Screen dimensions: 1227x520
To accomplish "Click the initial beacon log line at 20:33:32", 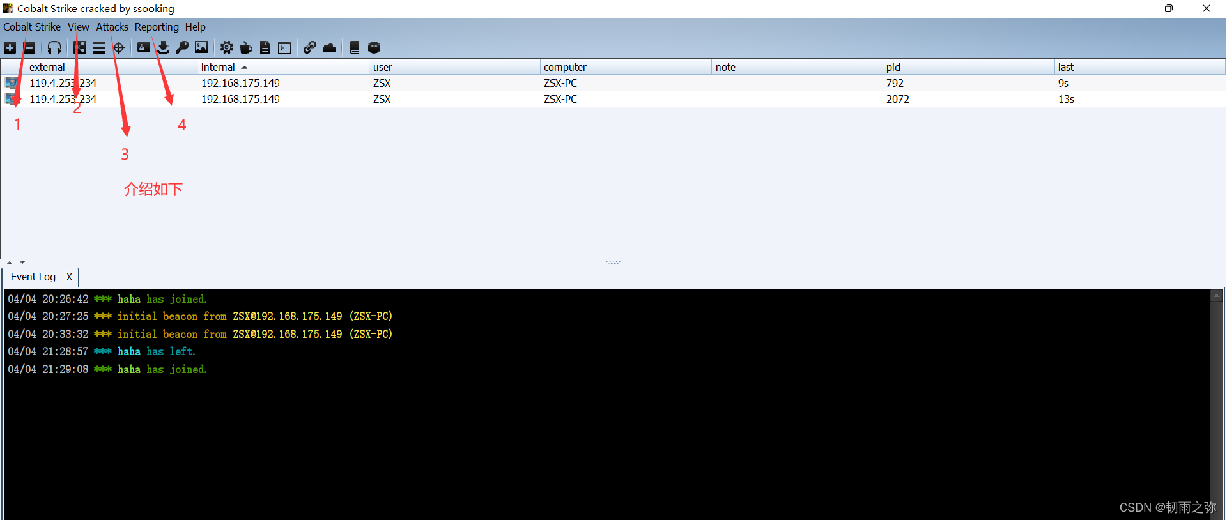I will click(200, 334).
